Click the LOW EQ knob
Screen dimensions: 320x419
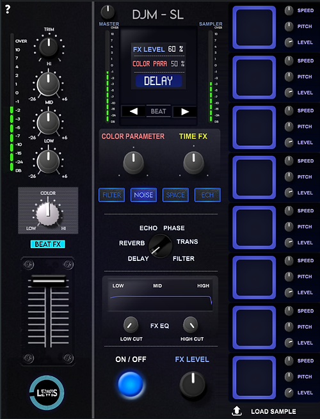48,161
